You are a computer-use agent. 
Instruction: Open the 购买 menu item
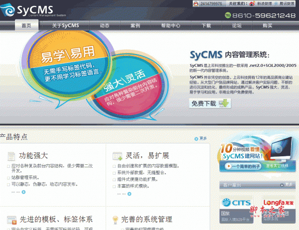(267, 25)
